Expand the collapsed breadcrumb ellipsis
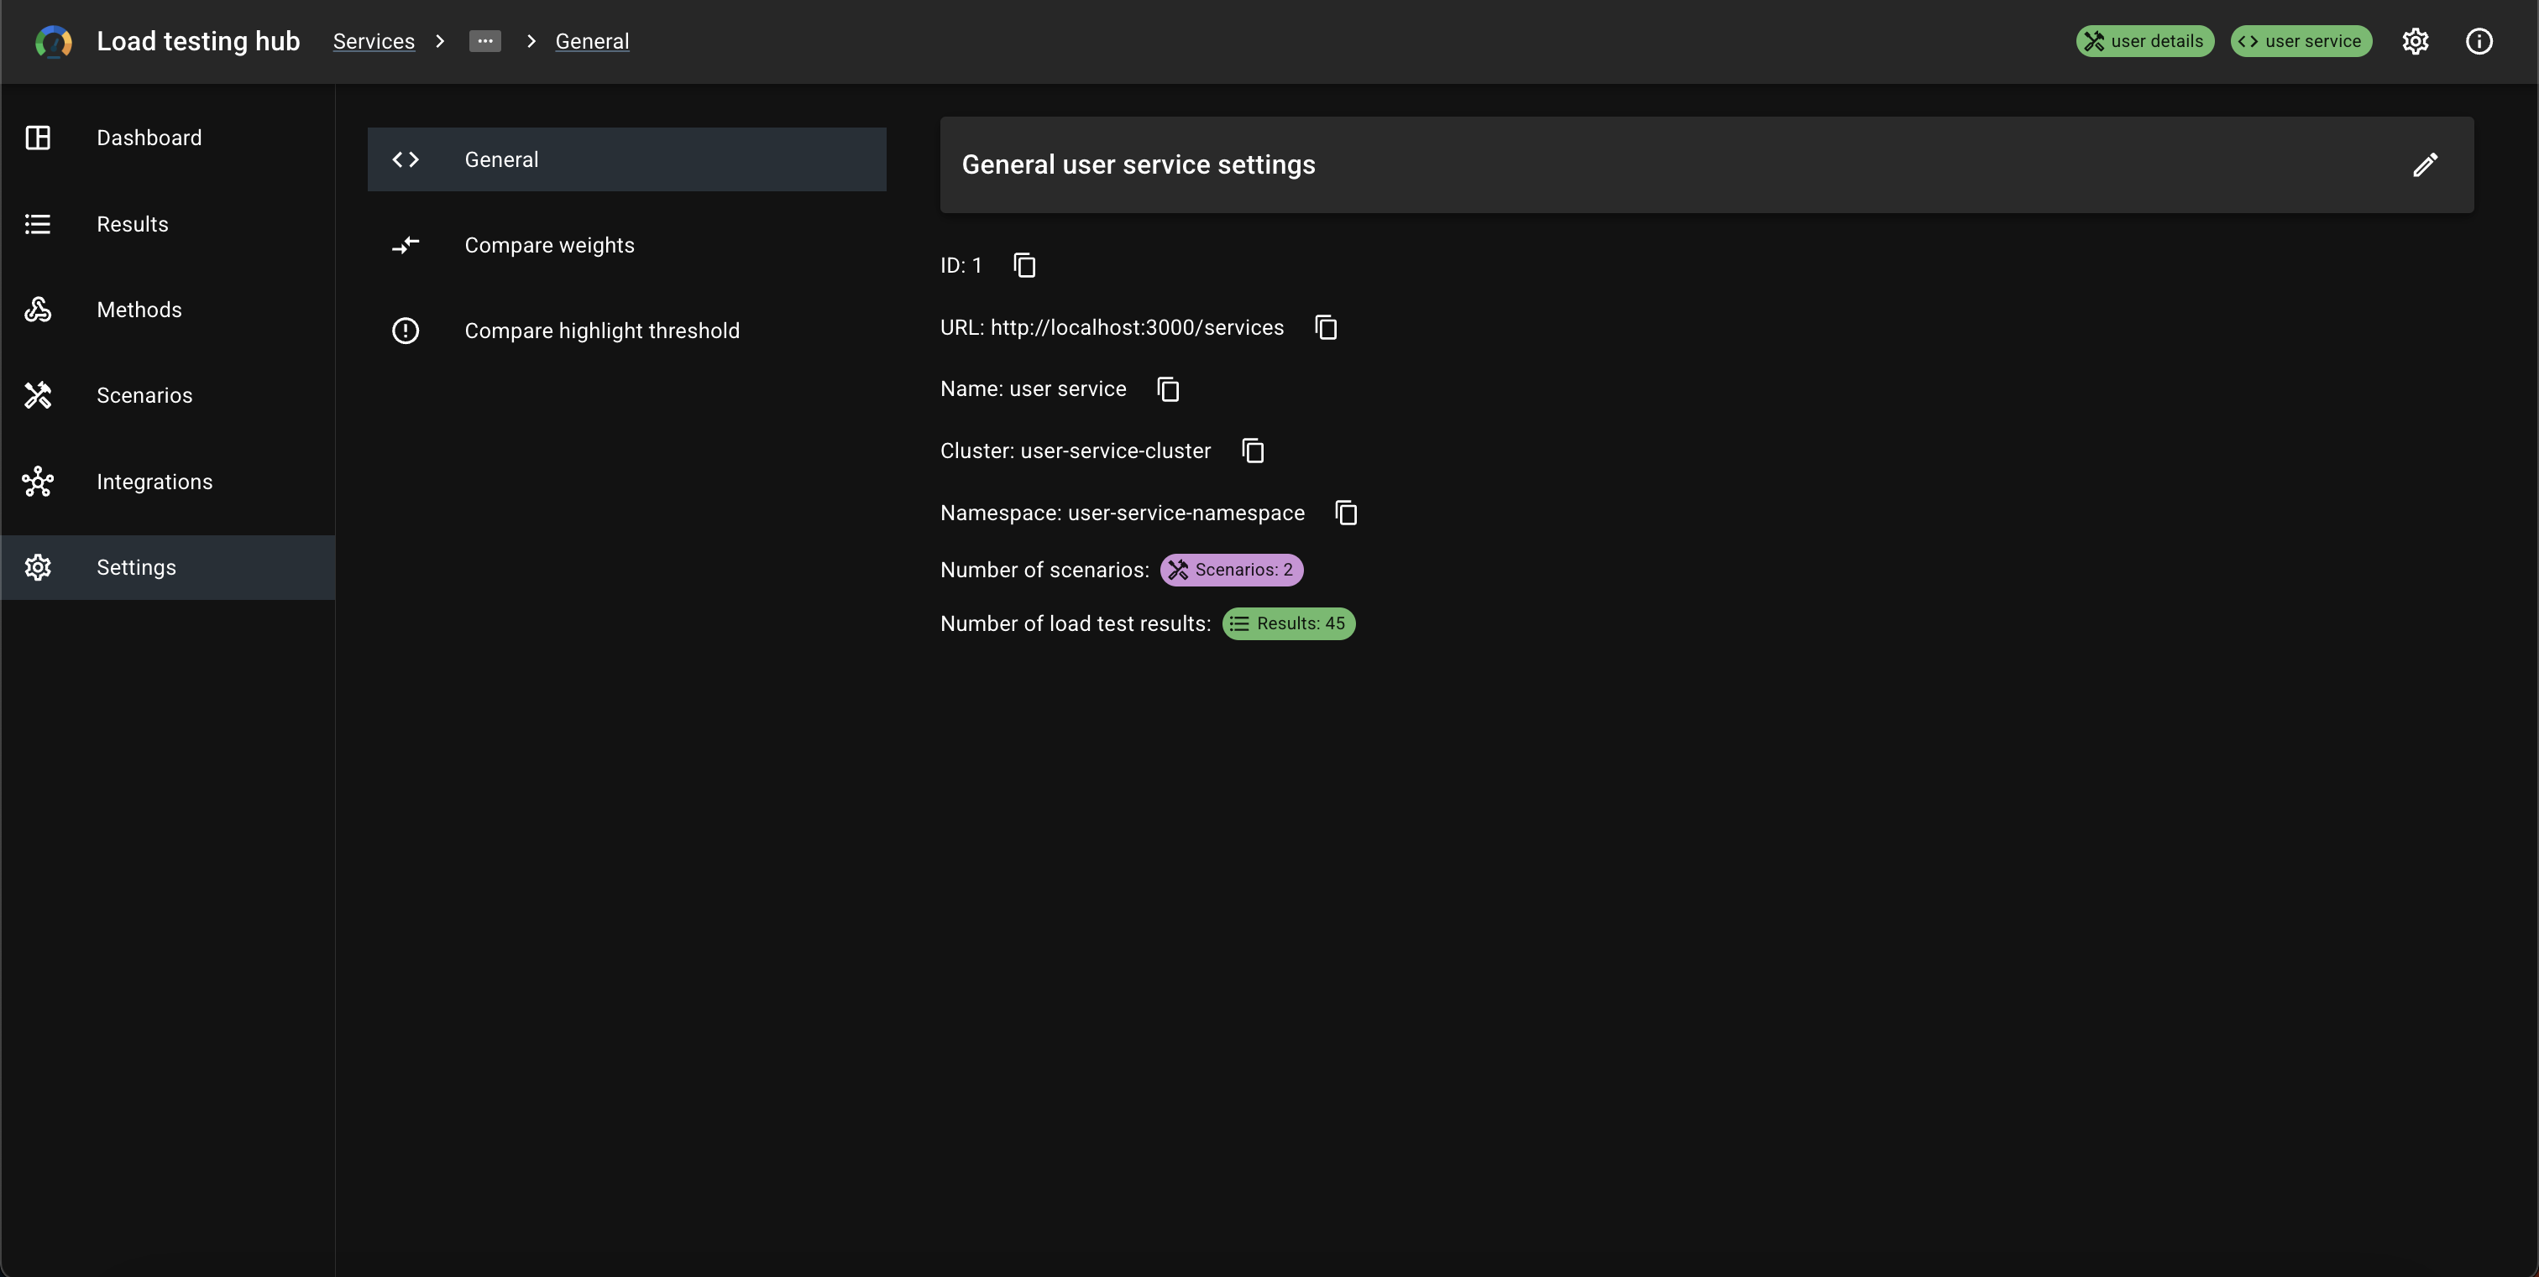The width and height of the screenshot is (2539, 1277). 485,41
